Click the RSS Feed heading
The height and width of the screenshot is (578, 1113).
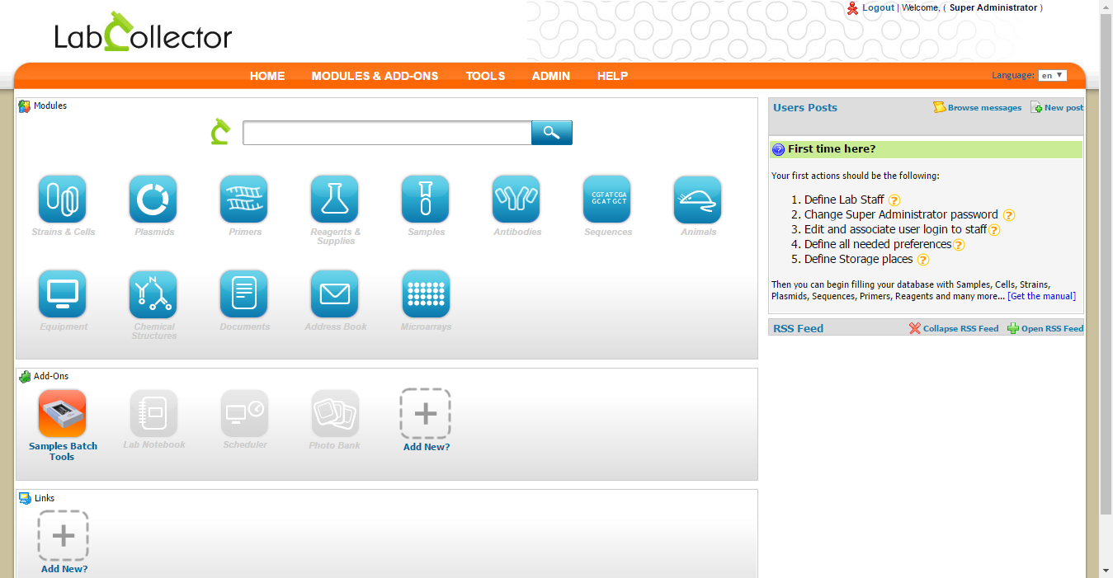(x=799, y=328)
